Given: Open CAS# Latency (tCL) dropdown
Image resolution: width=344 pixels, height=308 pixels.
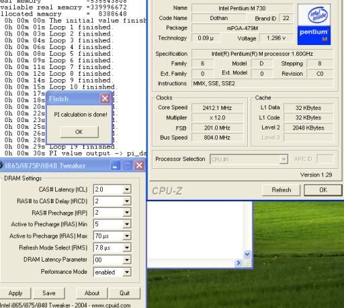Looking at the screenshot, I should (x=127, y=189).
